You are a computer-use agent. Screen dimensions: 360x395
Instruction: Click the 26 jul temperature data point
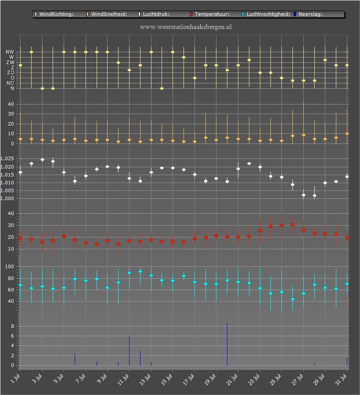(x=292, y=224)
